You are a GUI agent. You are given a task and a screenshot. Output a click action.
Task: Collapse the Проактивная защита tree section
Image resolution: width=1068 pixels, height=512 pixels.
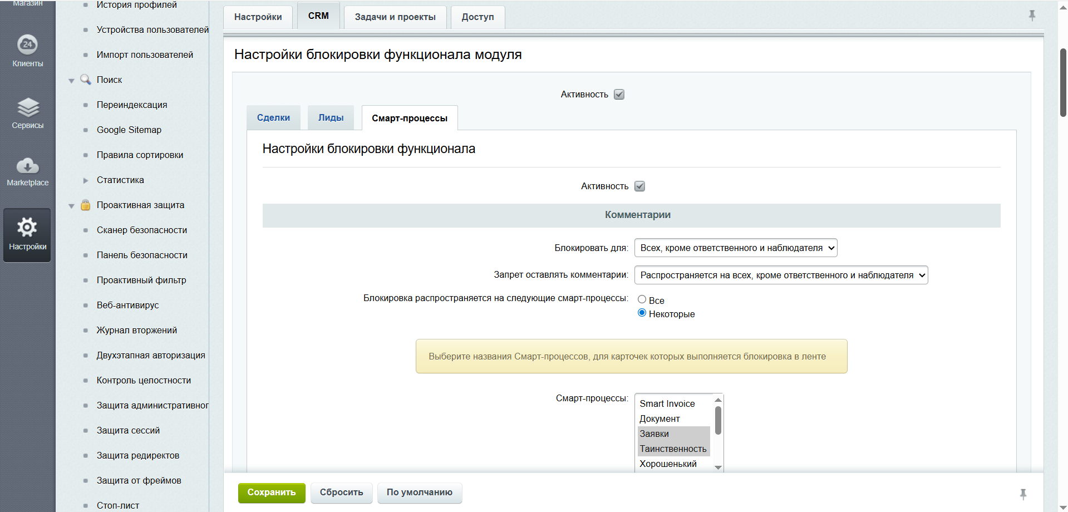(x=71, y=205)
